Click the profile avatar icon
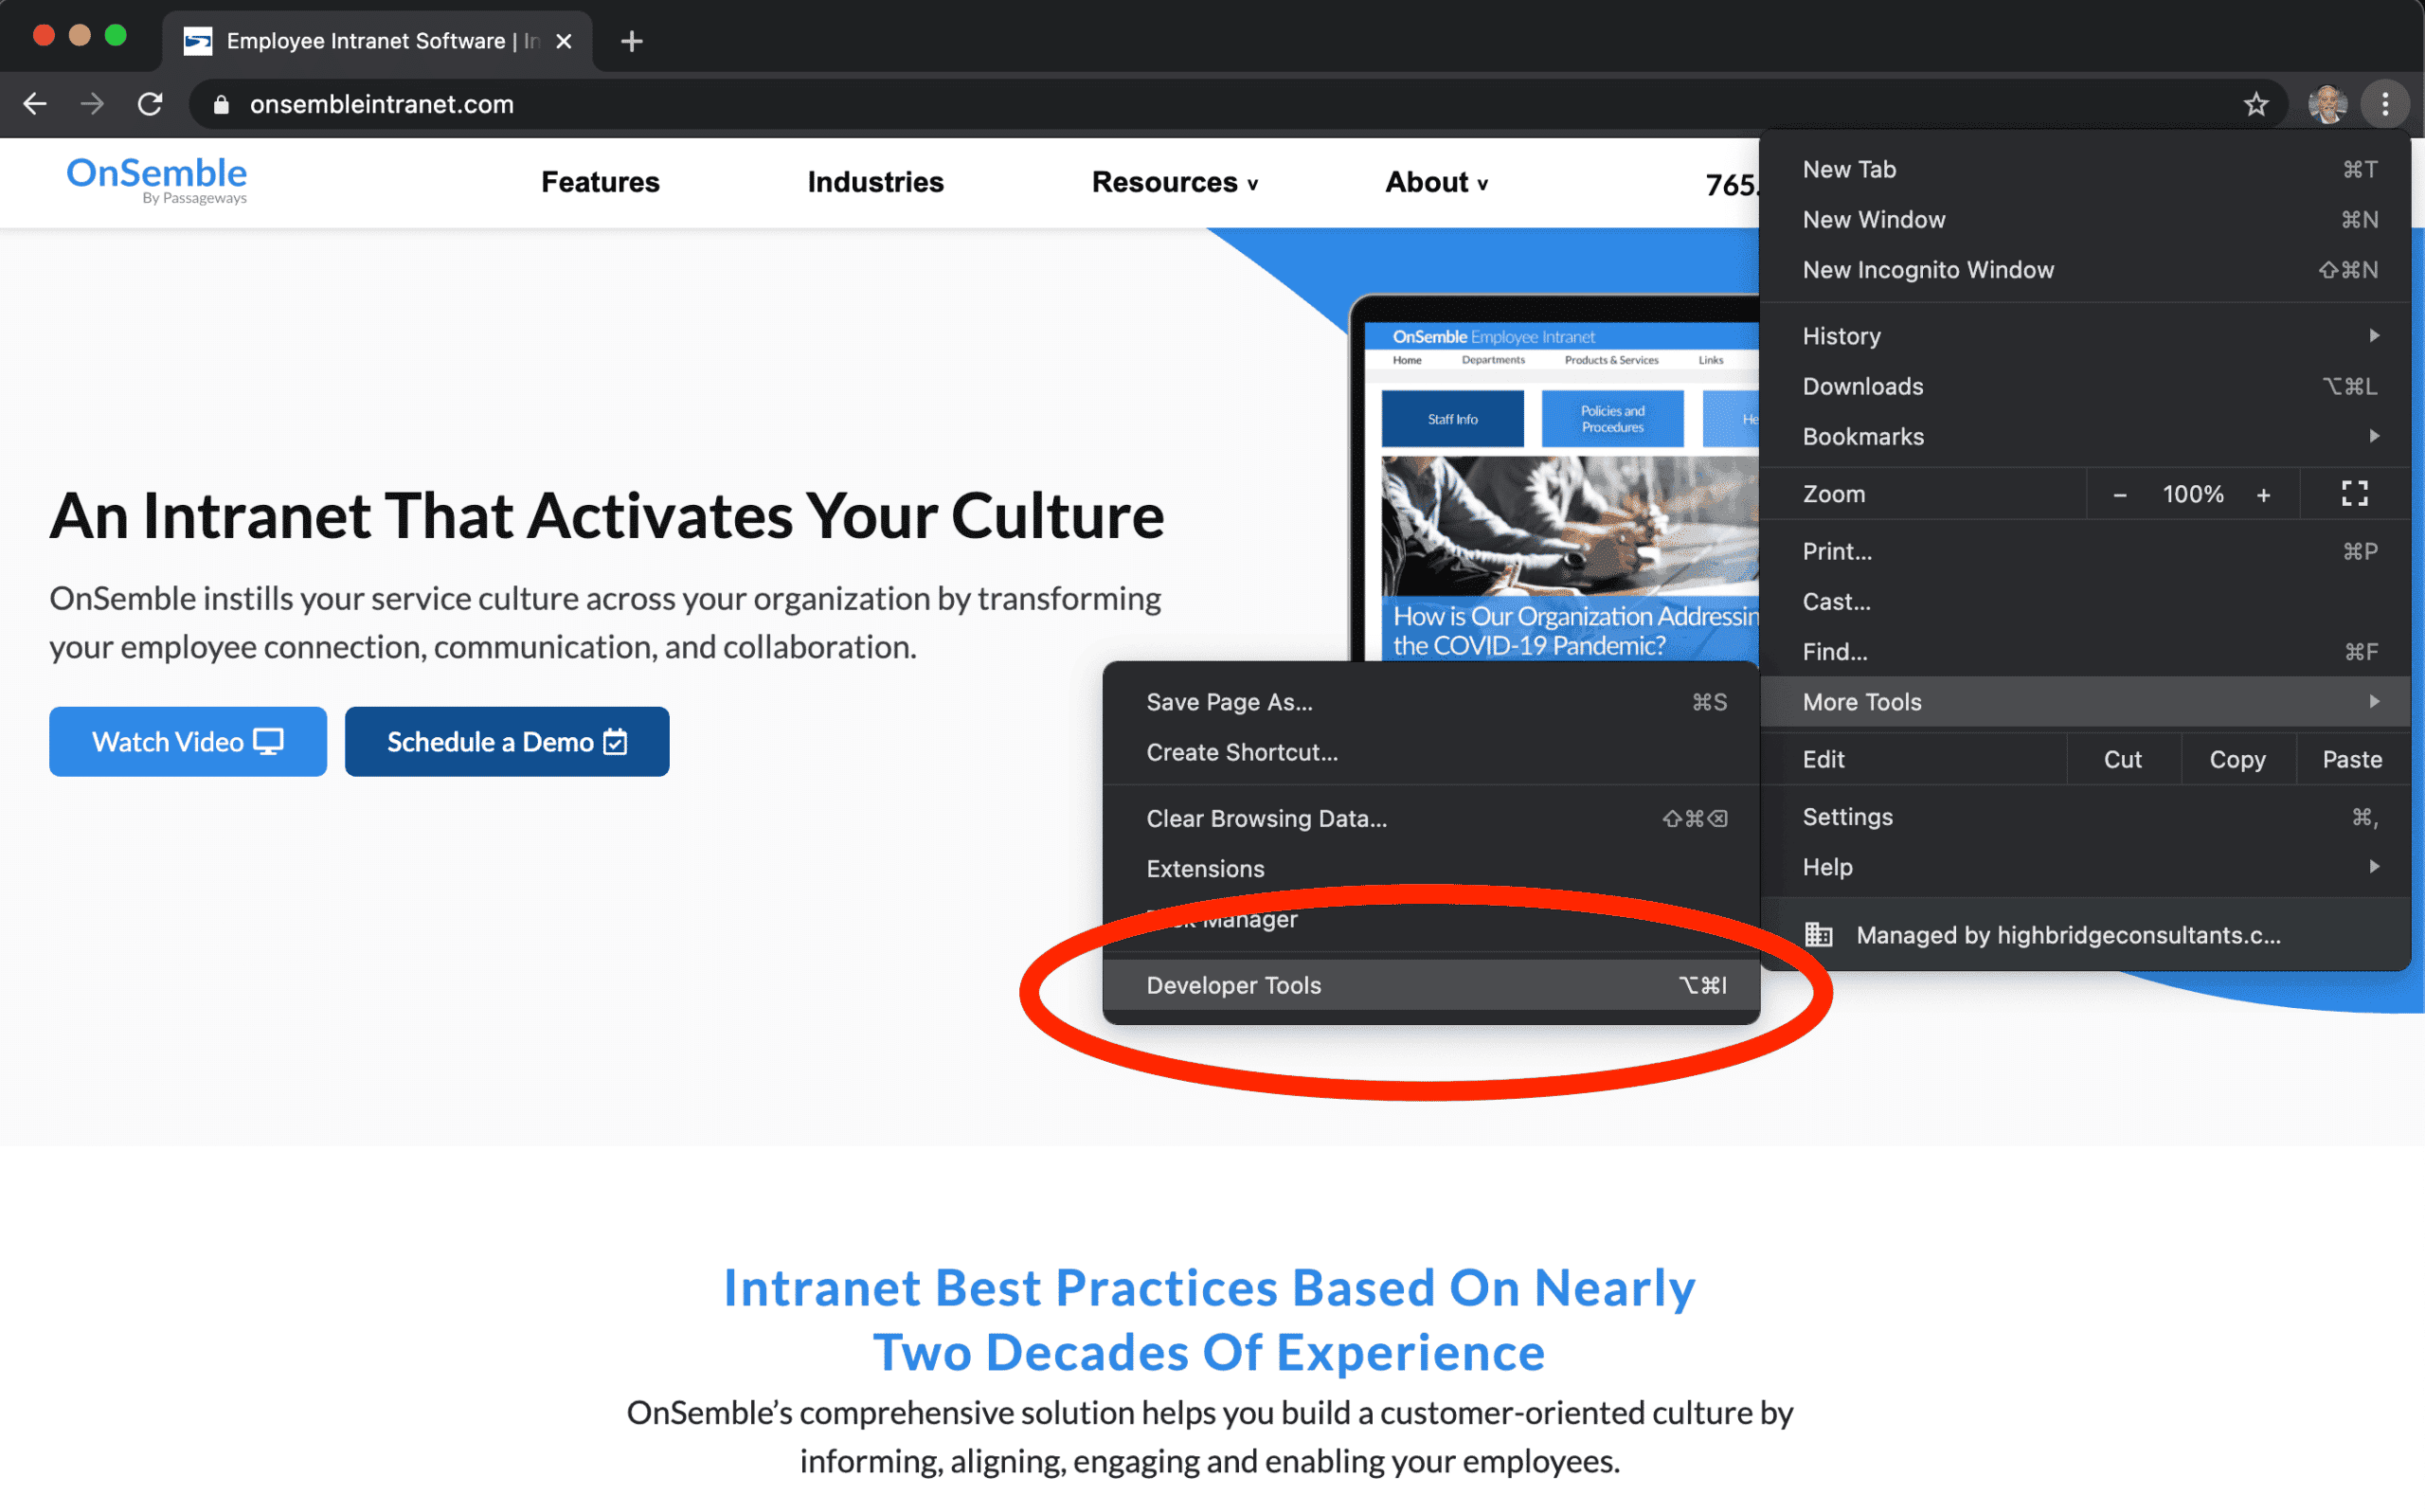The image size is (2425, 1512). 2327,104
